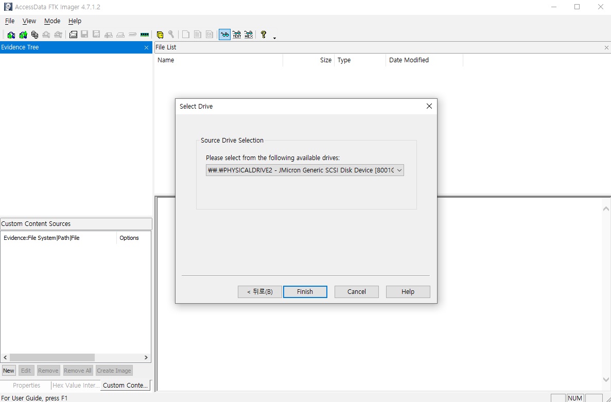Close the Evidence Tree panel
Screen dimensions: 611x402
147,47
